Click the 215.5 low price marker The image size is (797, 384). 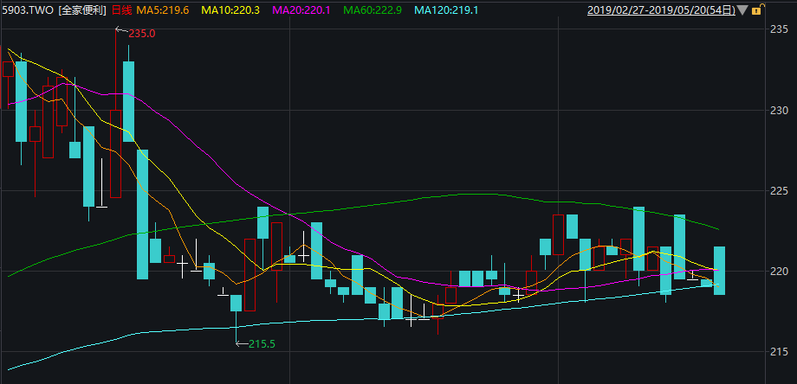click(260, 343)
